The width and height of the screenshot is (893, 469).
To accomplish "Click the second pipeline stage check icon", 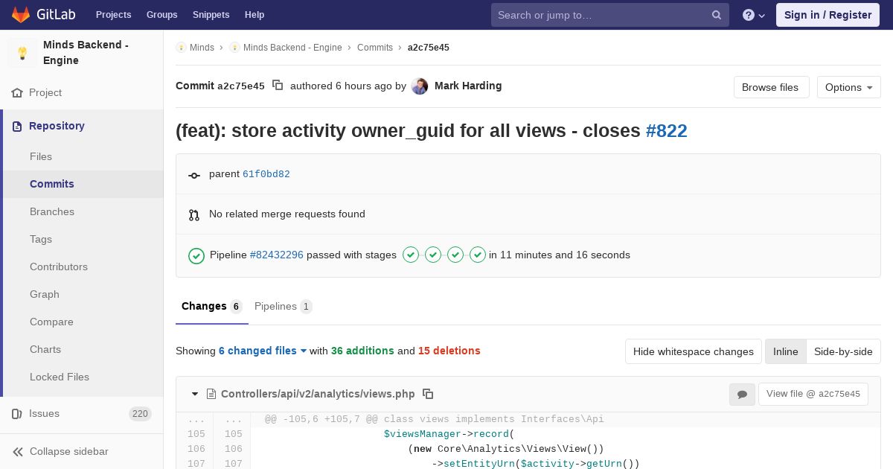I will point(433,255).
